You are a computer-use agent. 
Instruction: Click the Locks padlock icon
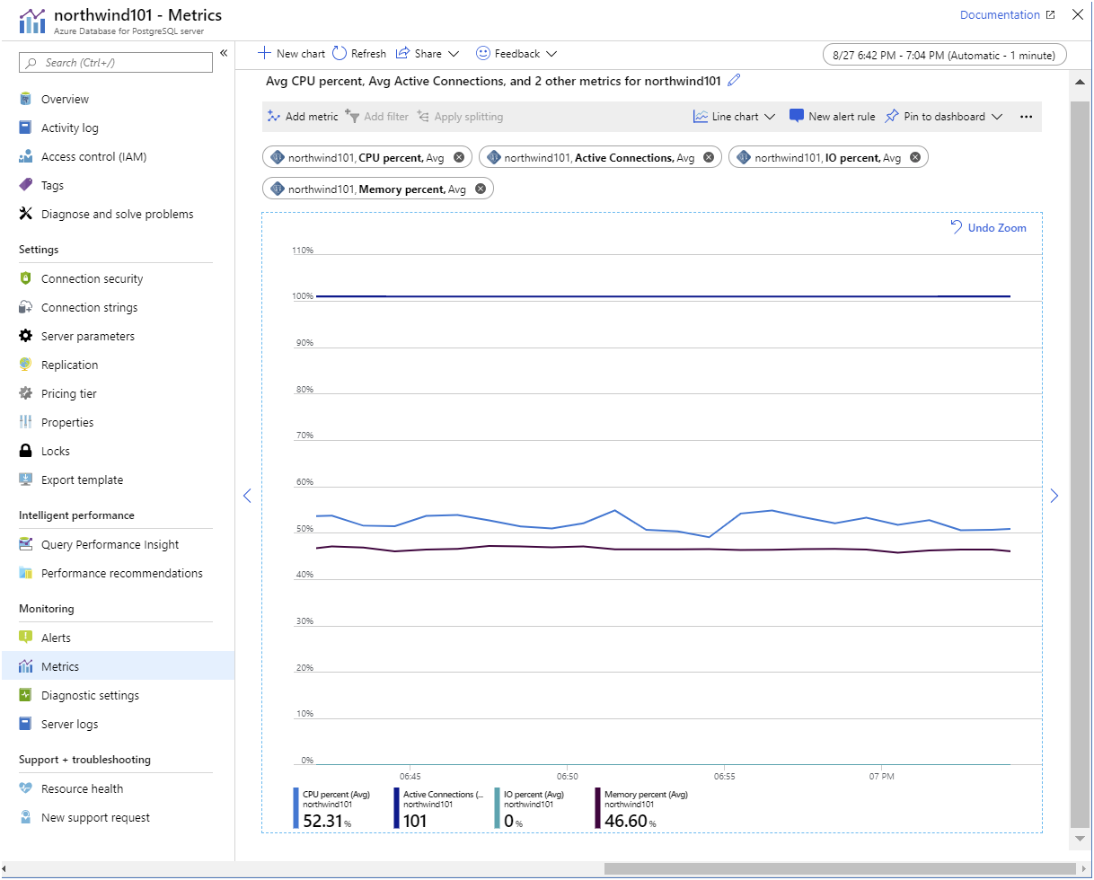point(25,451)
